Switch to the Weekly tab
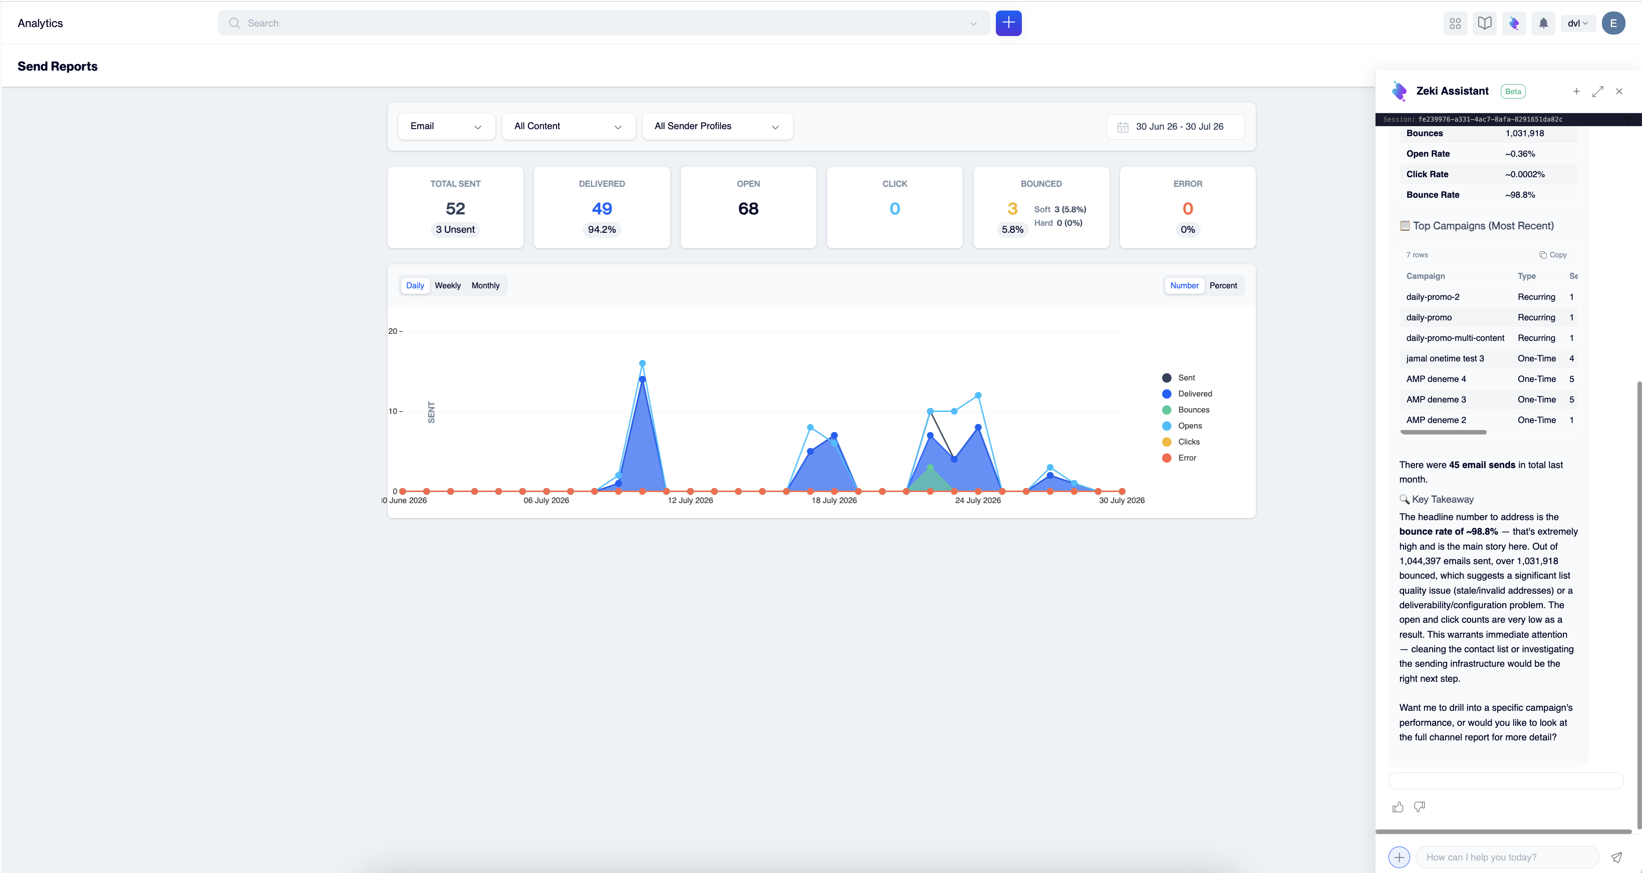 click(x=447, y=285)
